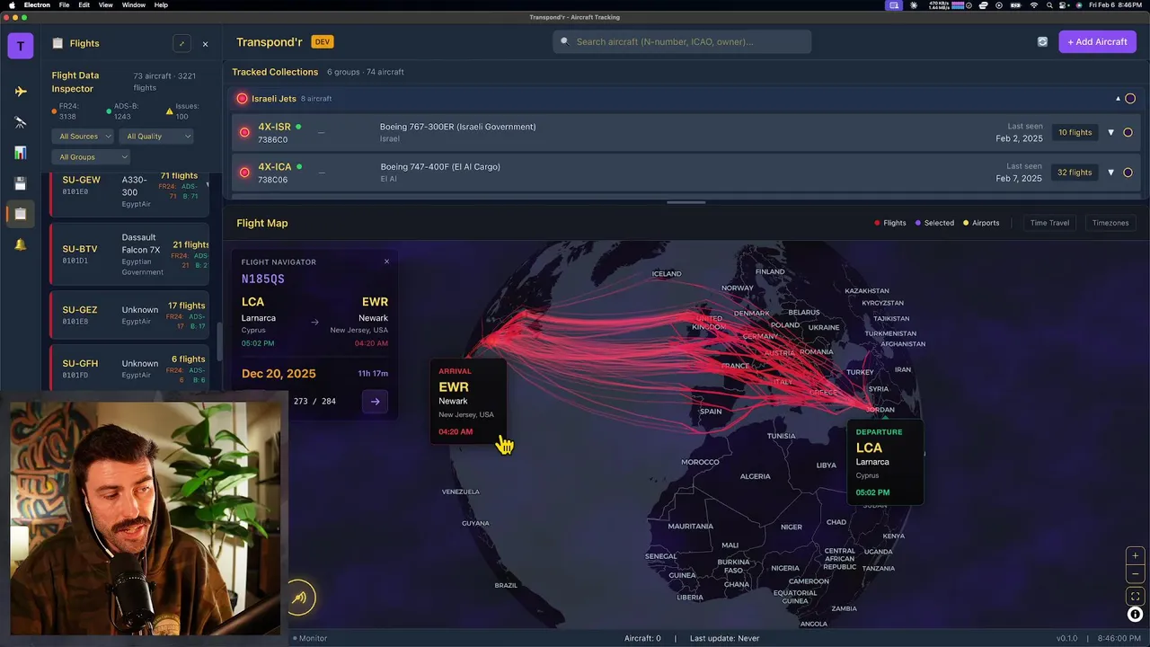Click the Add Aircraft button
The image size is (1150, 647).
tap(1097, 41)
